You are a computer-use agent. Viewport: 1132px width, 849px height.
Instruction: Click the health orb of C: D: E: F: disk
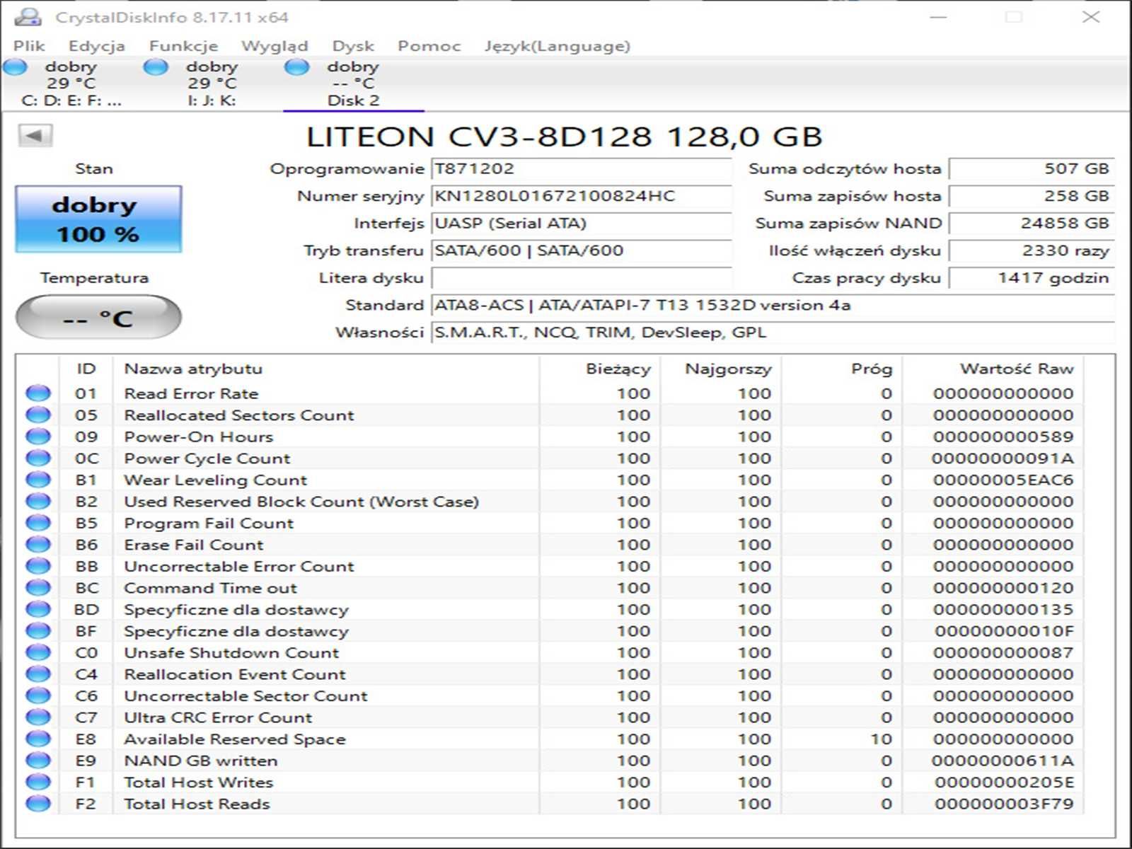(x=15, y=67)
